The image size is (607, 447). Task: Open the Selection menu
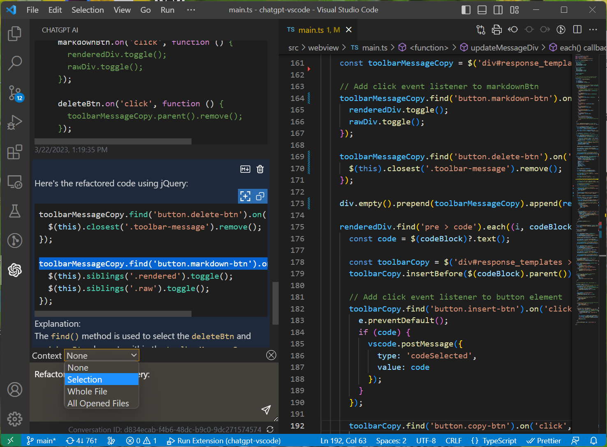coord(88,10)
